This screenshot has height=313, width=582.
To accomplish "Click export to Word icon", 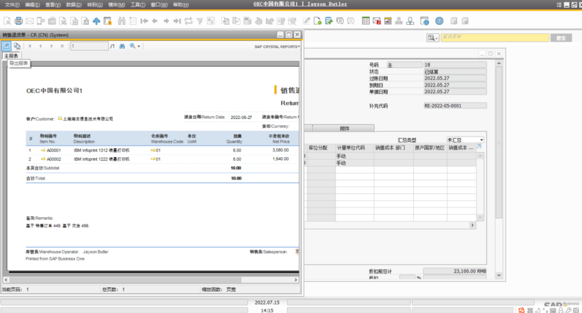I will 74,21.
